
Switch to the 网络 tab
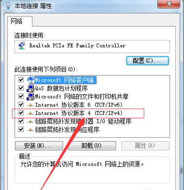(x=17, y=21)
